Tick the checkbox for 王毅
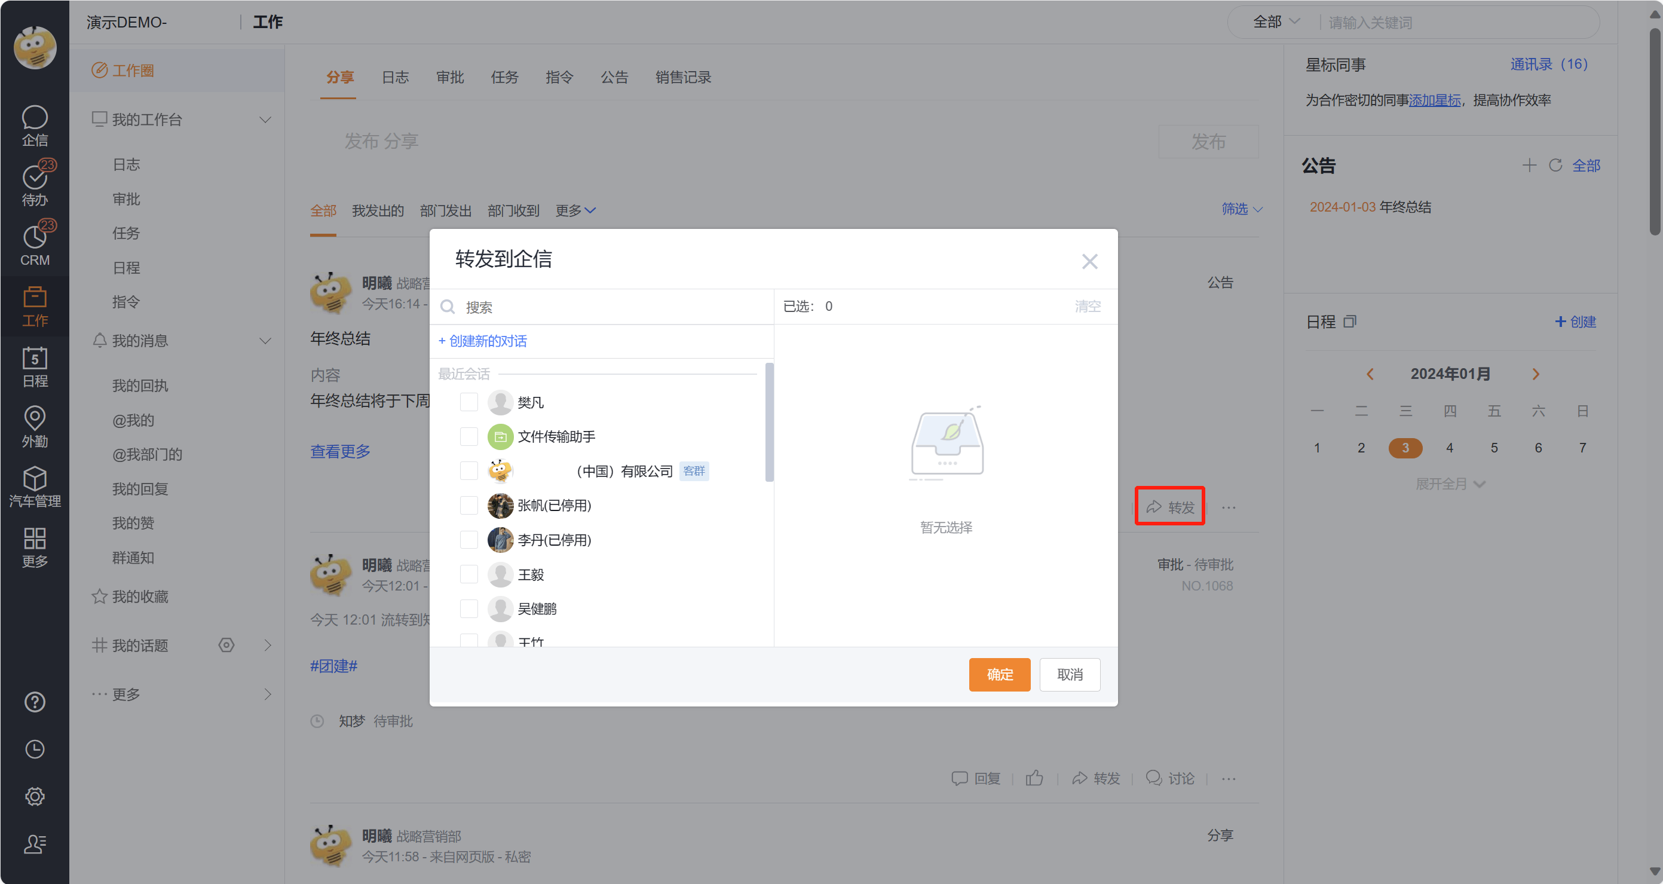This screenshot has height=884, width=1663. click(x=468, y=574)
